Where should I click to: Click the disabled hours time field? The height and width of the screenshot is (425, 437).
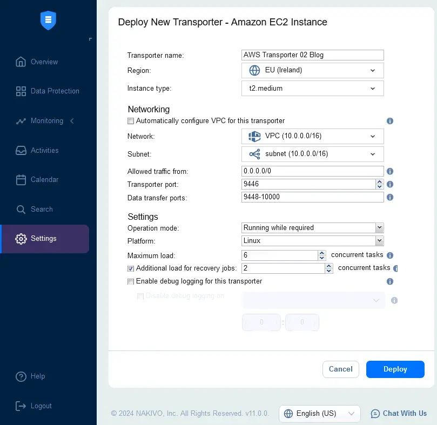coord(261,322)
